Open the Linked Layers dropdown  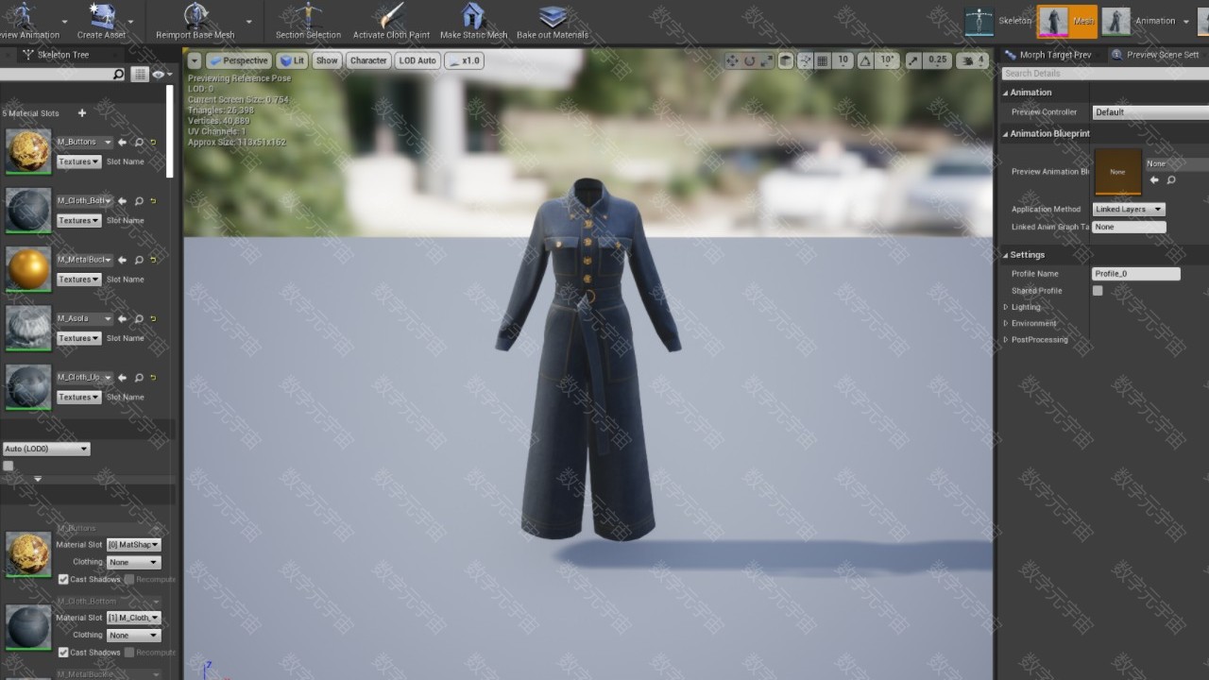click(x=1129, y=209)
